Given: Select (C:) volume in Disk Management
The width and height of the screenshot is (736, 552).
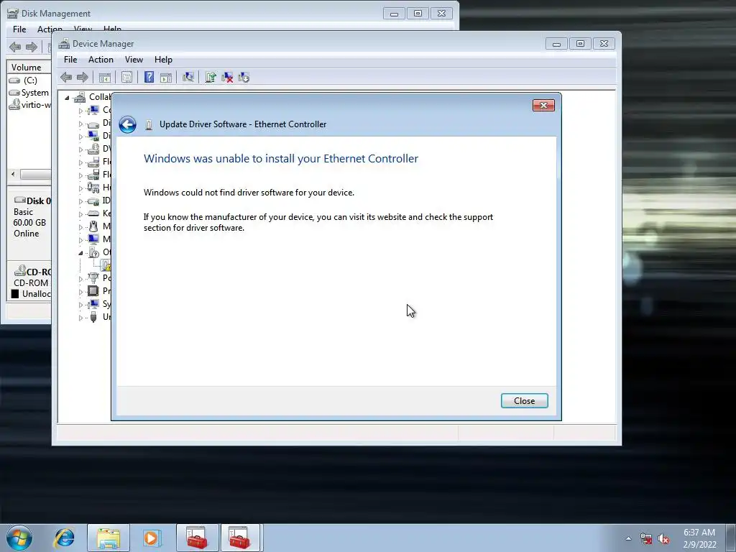Looking at the screenshot, I should [x=30, y=80].
